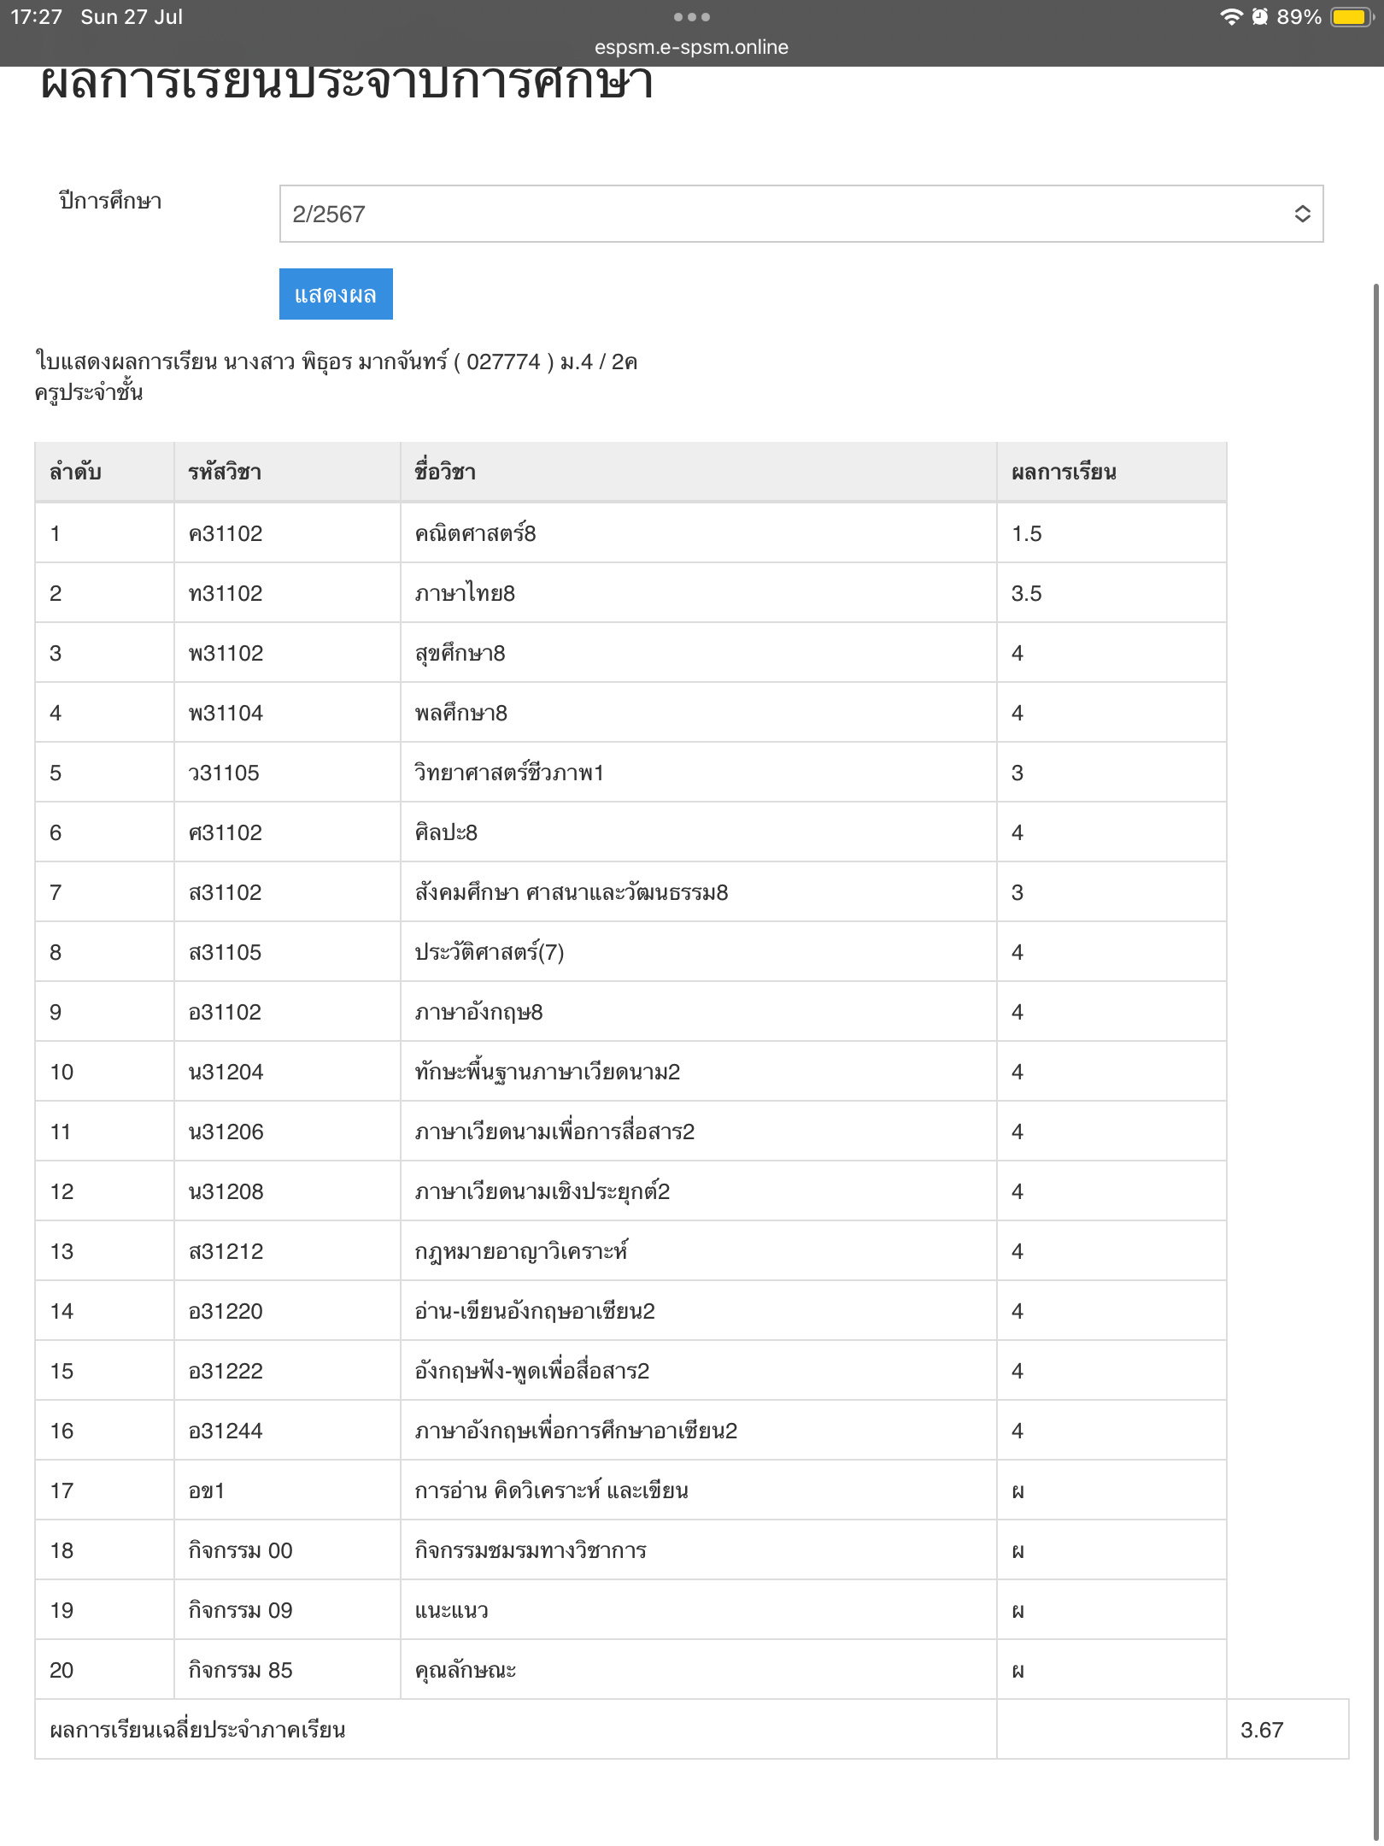Select course code อ31102

click(225, 1012)
